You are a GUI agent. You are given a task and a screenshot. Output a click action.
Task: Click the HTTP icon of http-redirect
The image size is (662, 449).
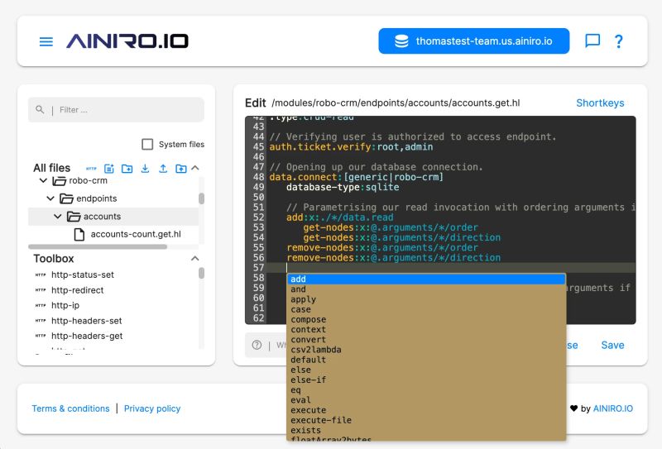(x=41, y=290)
